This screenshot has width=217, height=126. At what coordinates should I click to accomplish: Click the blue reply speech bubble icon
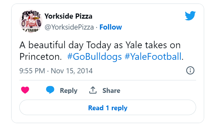(50, 90)
